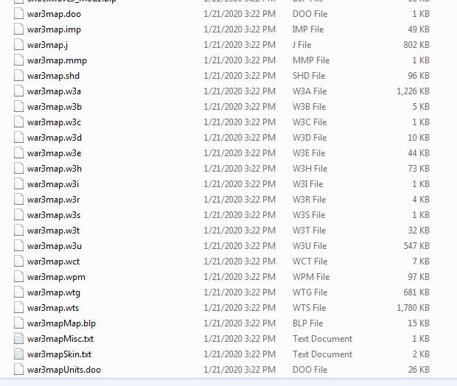Viewport: 457px width, 386px height.
Task: Select the file name war3map.doo
Action: click(54, 14)
